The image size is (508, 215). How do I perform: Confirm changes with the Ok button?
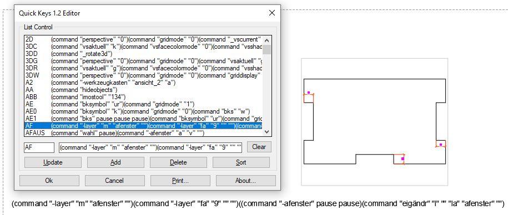tap(49, 181)
